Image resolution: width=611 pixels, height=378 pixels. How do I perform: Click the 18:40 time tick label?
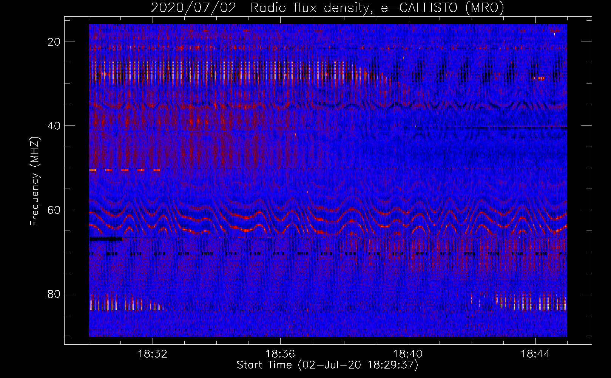tap(408, 354)
